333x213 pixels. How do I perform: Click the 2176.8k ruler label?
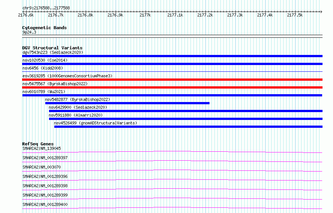[85, 15]
